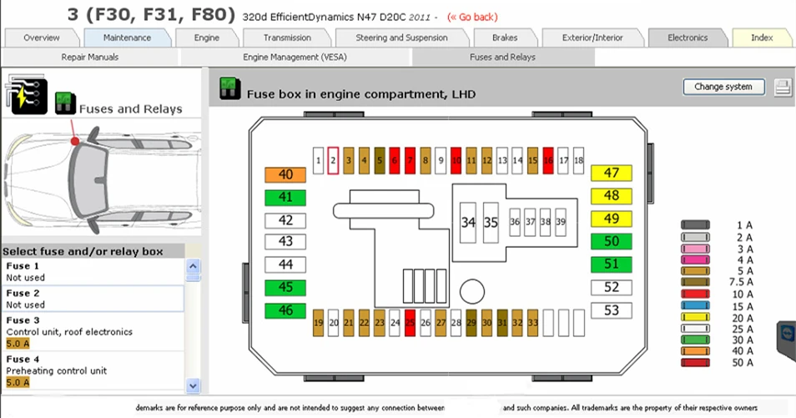Click the green fuse icon beside Fuses and Relays

[65, 103]
